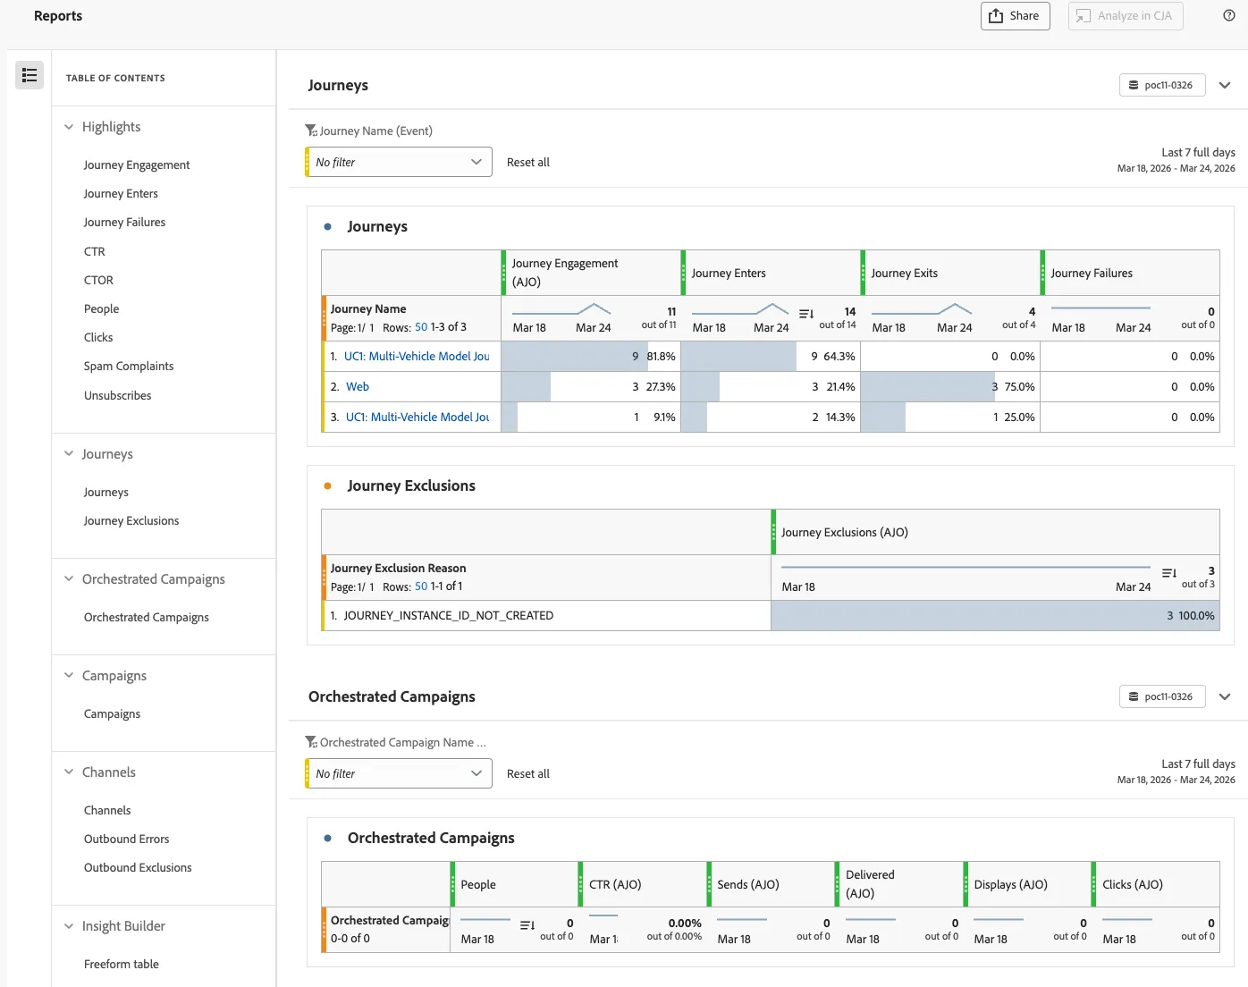Open the Web journey link

(358, 387)
